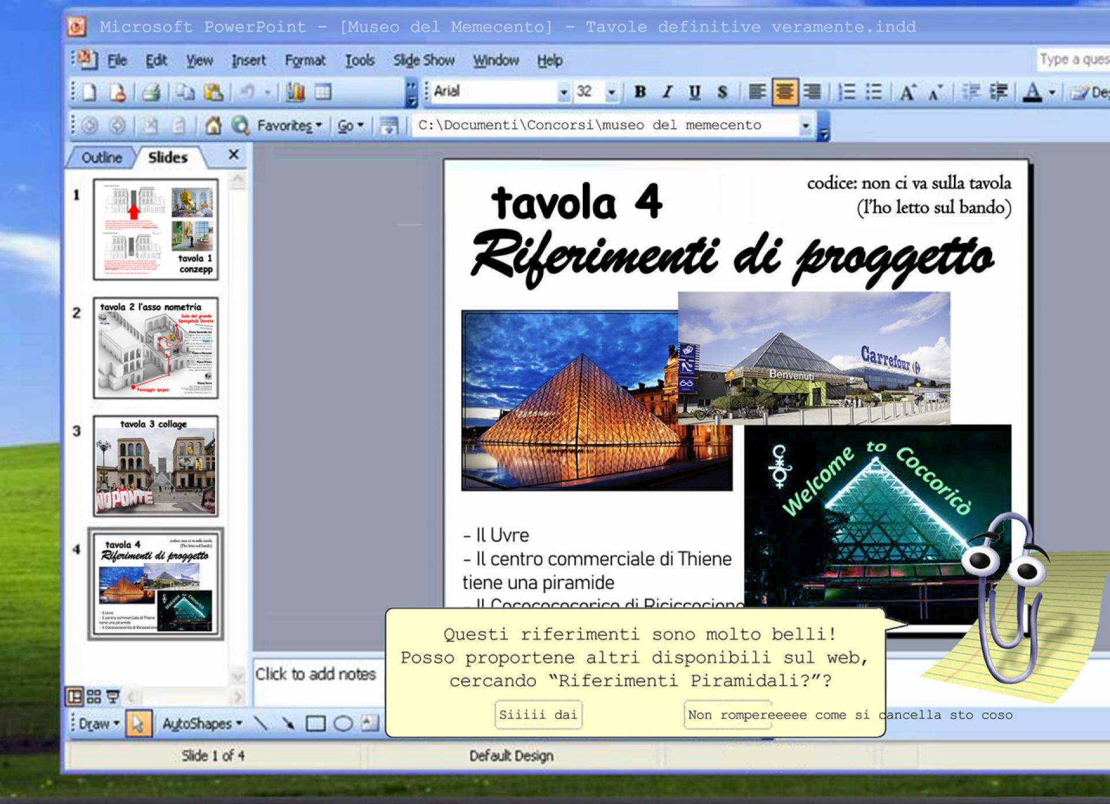The image size is (1110, 804).
Task: Toggle text Shadow formatting
Action: (721, 92)
